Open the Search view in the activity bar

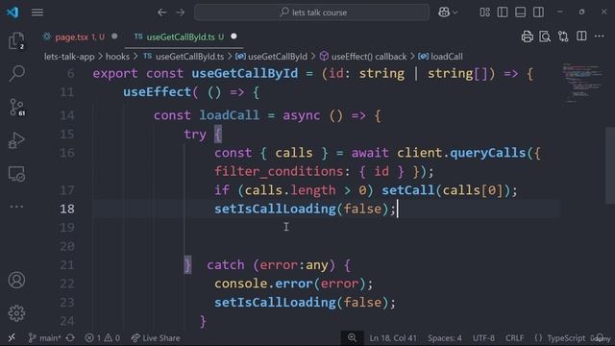coord(16,73)
